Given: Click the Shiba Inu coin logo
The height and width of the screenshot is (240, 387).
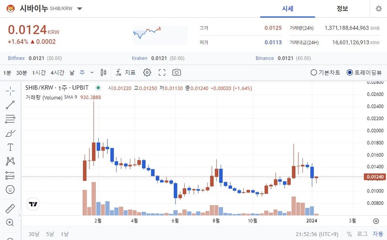Looking at the screenshot, I should click(x=10, y=9).
